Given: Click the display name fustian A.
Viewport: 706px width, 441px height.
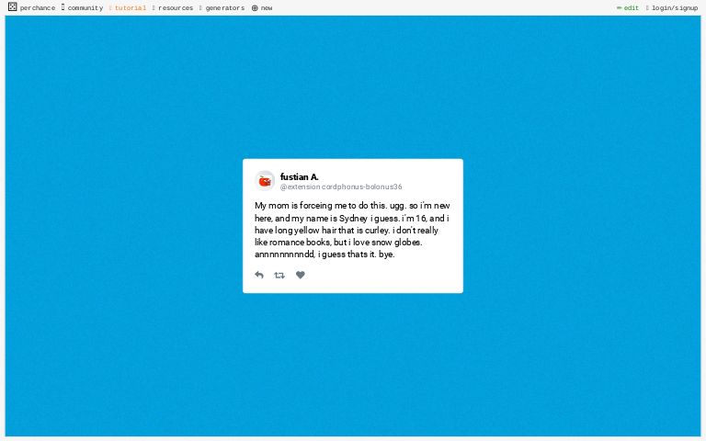Looking at the screenshot, I should 299,176.
